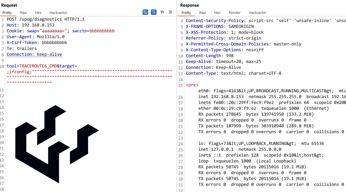
Task: Toggle the line wrap icon in Request
Action: click(154, 12)
